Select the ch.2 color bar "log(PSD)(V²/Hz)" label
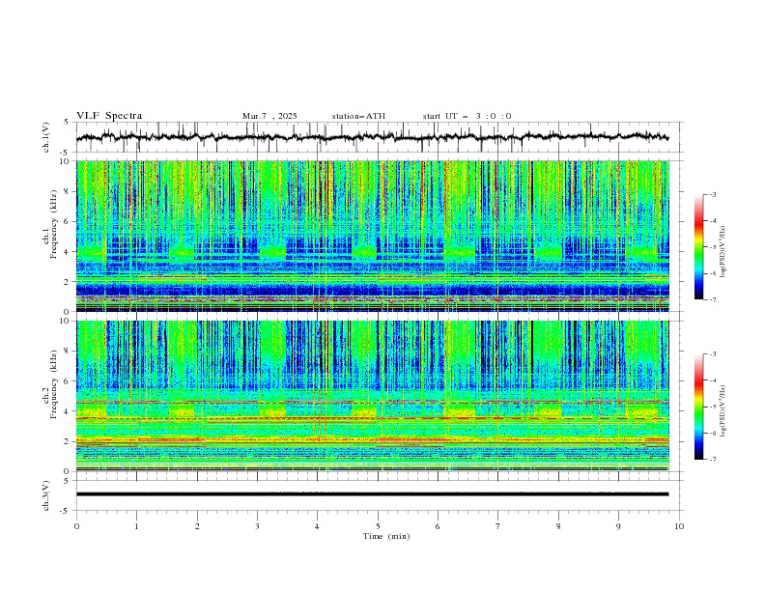This screenshot has width=765, height=591. point(723,410)
